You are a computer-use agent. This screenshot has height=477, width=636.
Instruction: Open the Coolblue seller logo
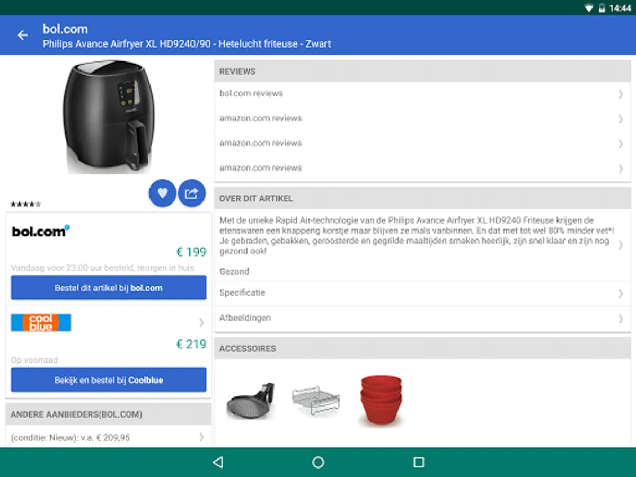[x=41, y=322]
